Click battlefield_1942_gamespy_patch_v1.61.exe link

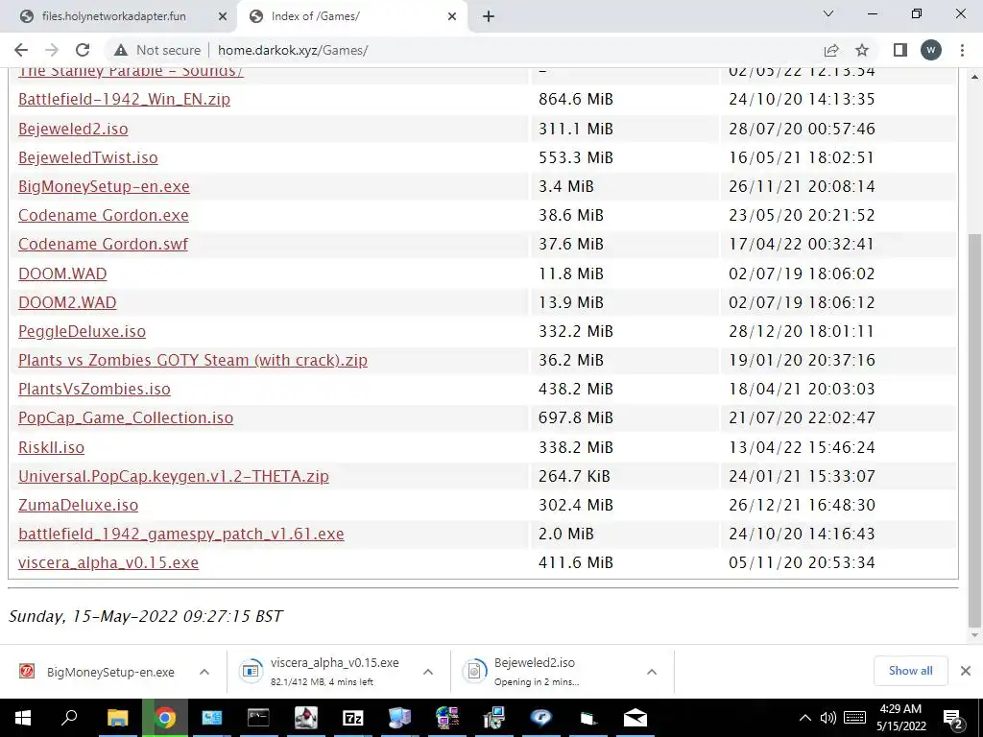[x=180, y=534]
